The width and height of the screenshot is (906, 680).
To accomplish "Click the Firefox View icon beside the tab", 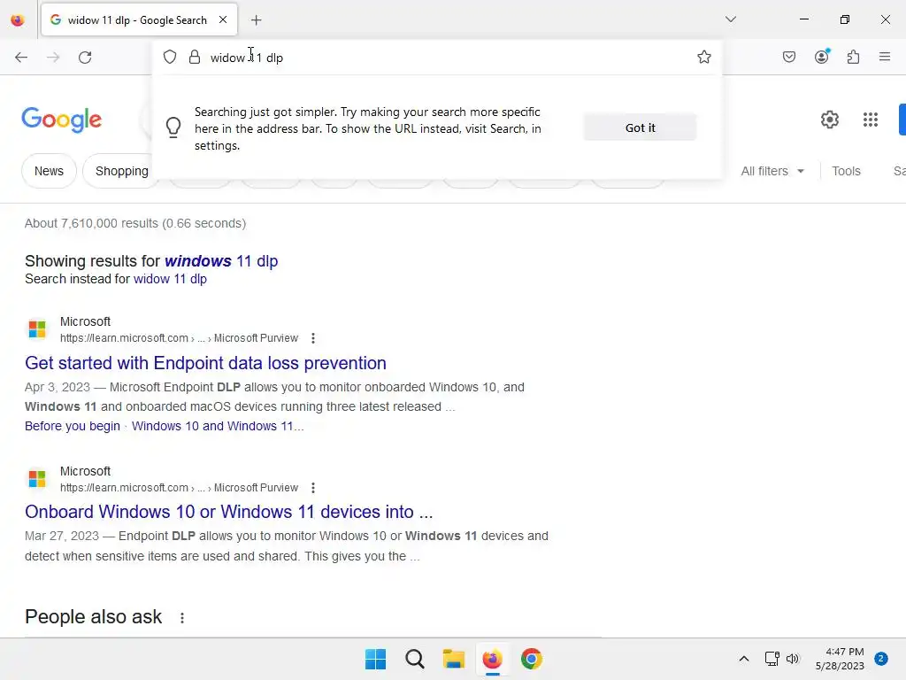I will [x=18, y=20].
